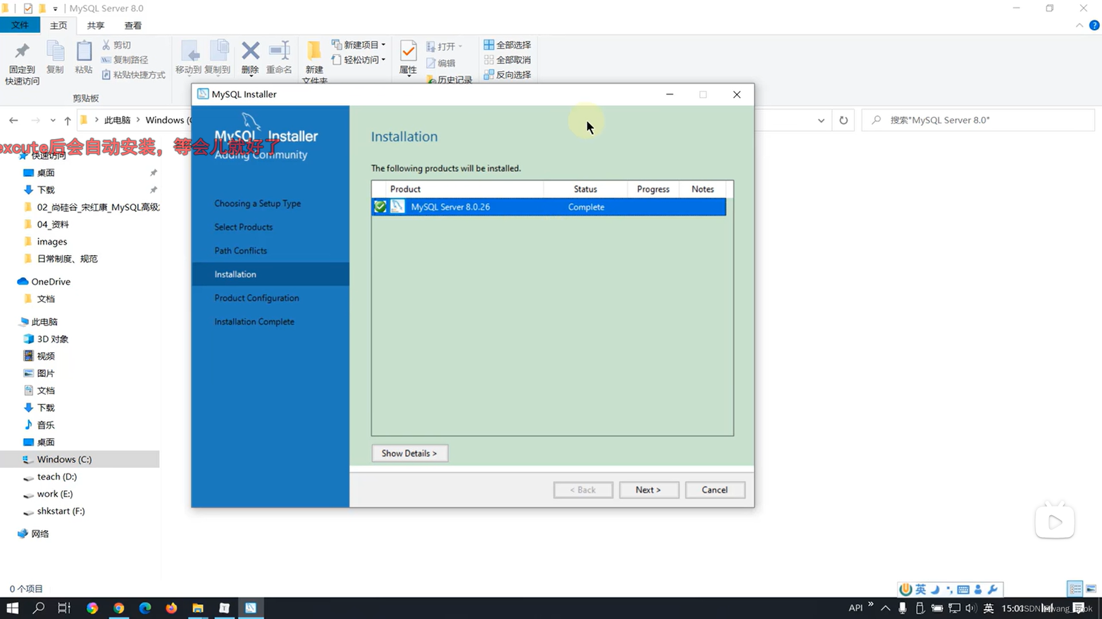Click the Product column header

tap(405, 189)
